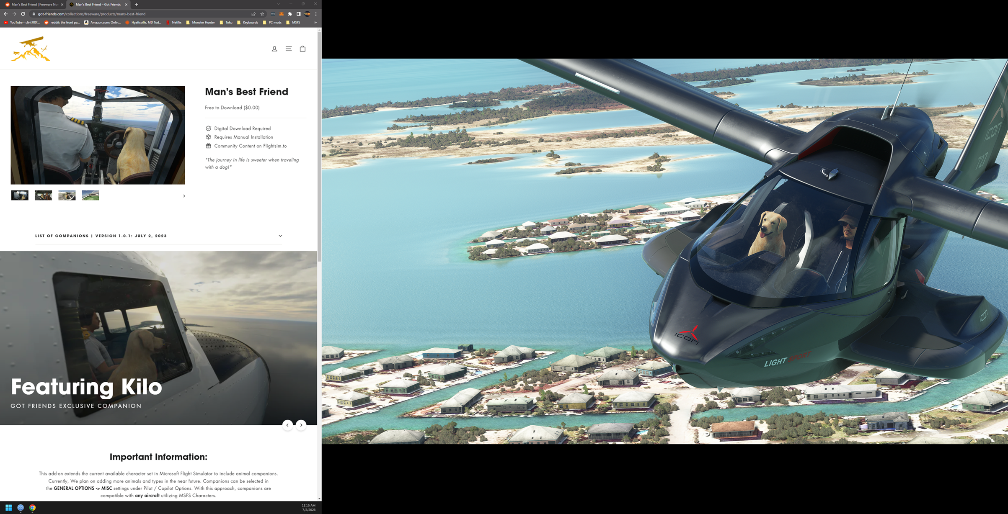Go to next slide in Kilo slideshow
Viewport: 1008px width, 514px height.
[x=301, y=425]
